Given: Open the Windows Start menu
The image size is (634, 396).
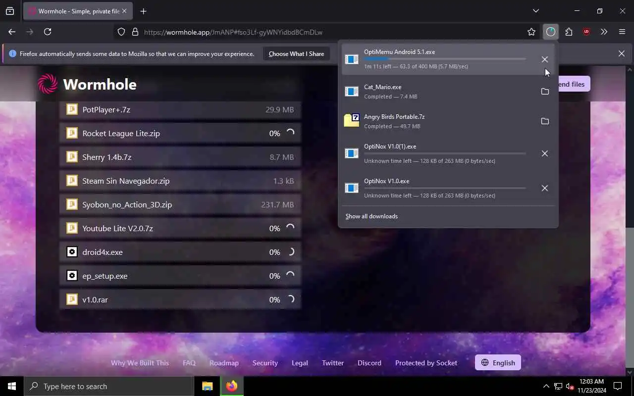Looking at the screenshot, I should tap(12, 386).
